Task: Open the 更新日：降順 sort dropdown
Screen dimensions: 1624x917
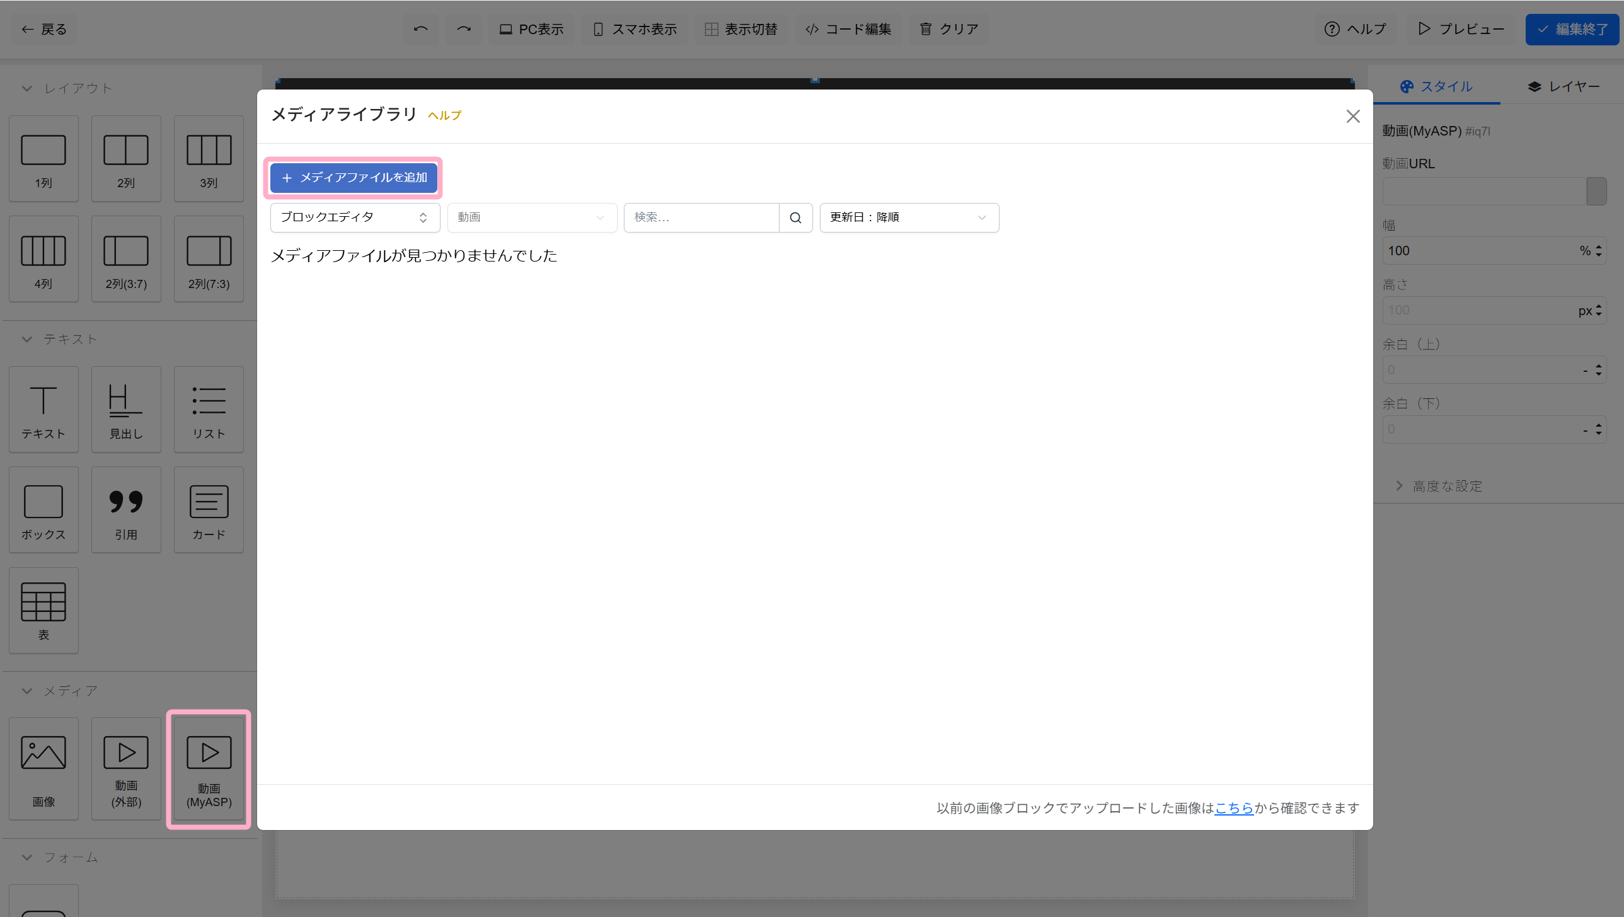Action: 909,217
